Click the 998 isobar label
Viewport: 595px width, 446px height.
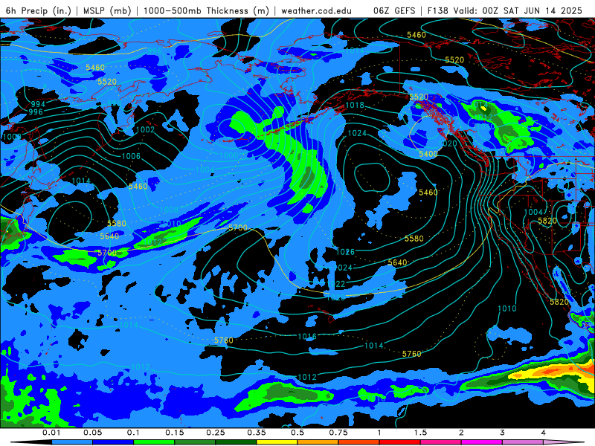pos(115,103)
